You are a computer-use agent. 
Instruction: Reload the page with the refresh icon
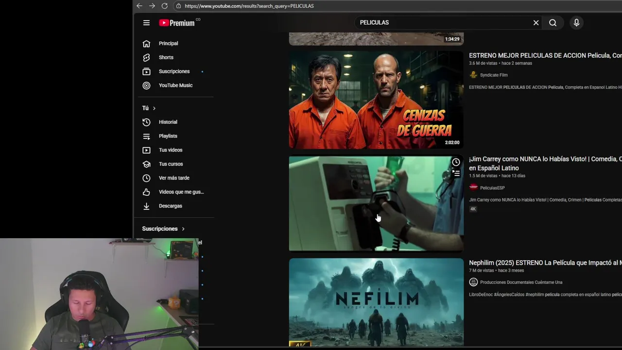pyautogui.click(x=165, y=6)
